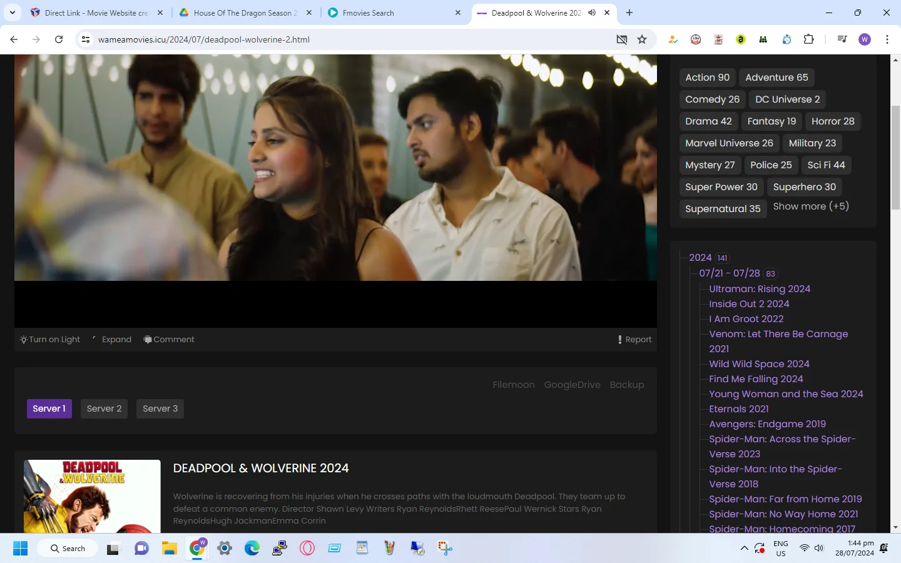Open the orange person-check extension
The width and height of the screenshot is (901, 563).
point(673,39)
